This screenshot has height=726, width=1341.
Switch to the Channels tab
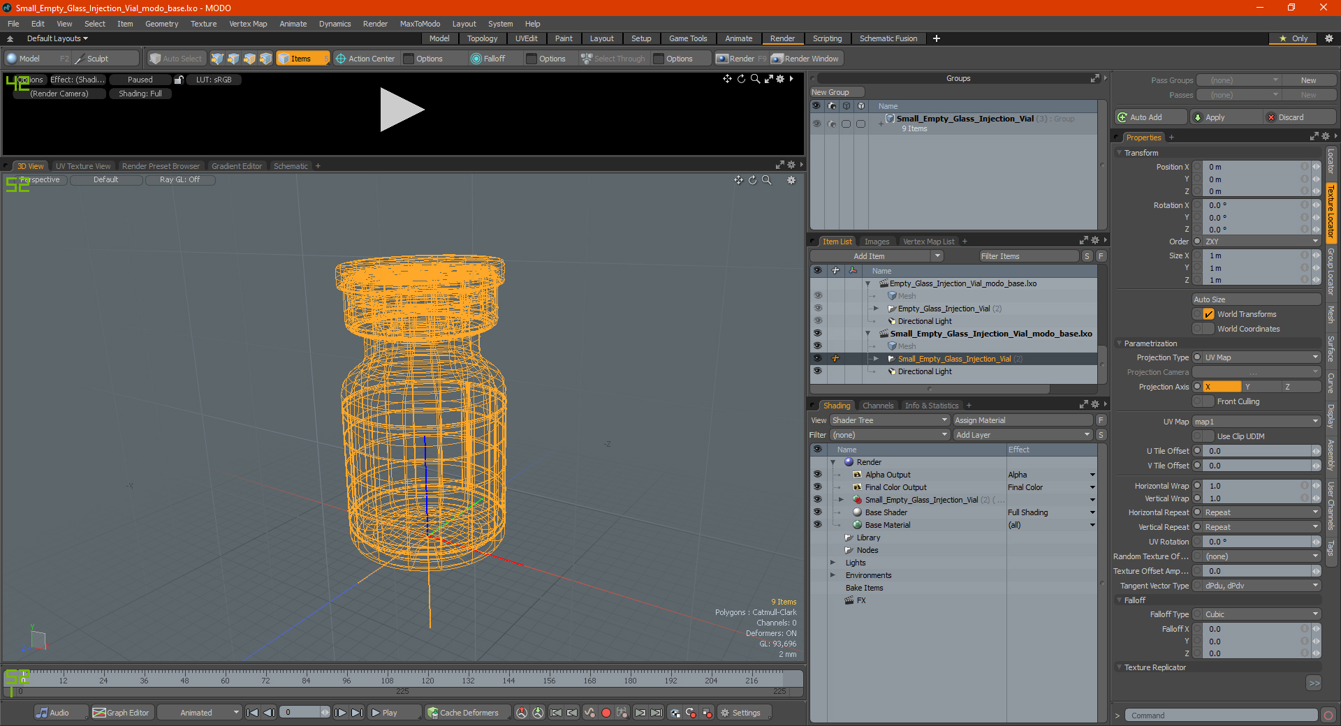[877, 406]
